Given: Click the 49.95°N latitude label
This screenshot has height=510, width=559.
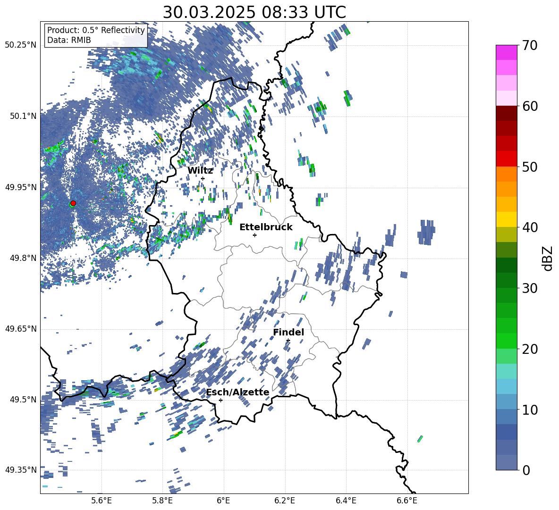Looking at the screenshot, I should 21,187.
